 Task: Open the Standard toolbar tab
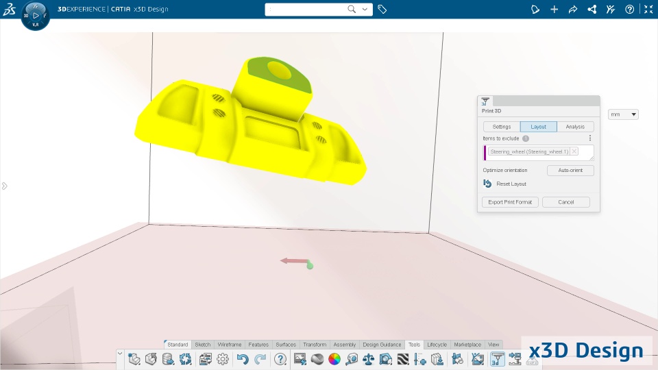177,345
